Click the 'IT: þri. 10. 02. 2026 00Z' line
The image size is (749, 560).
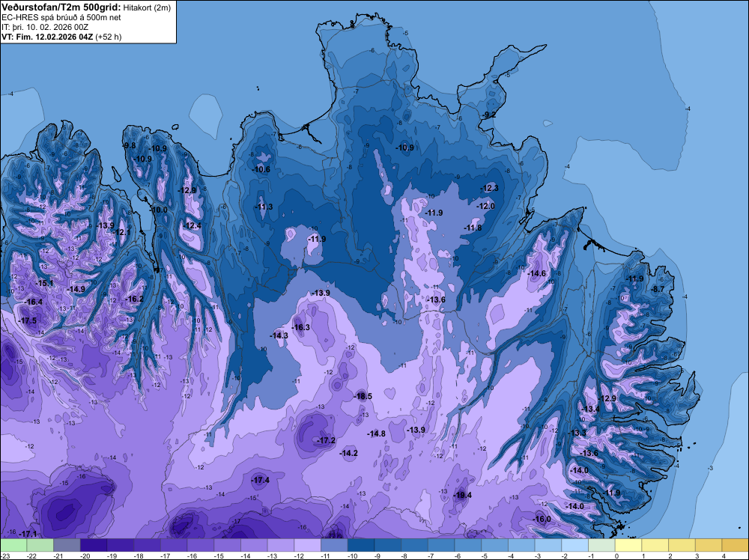(x=45, y=27)
